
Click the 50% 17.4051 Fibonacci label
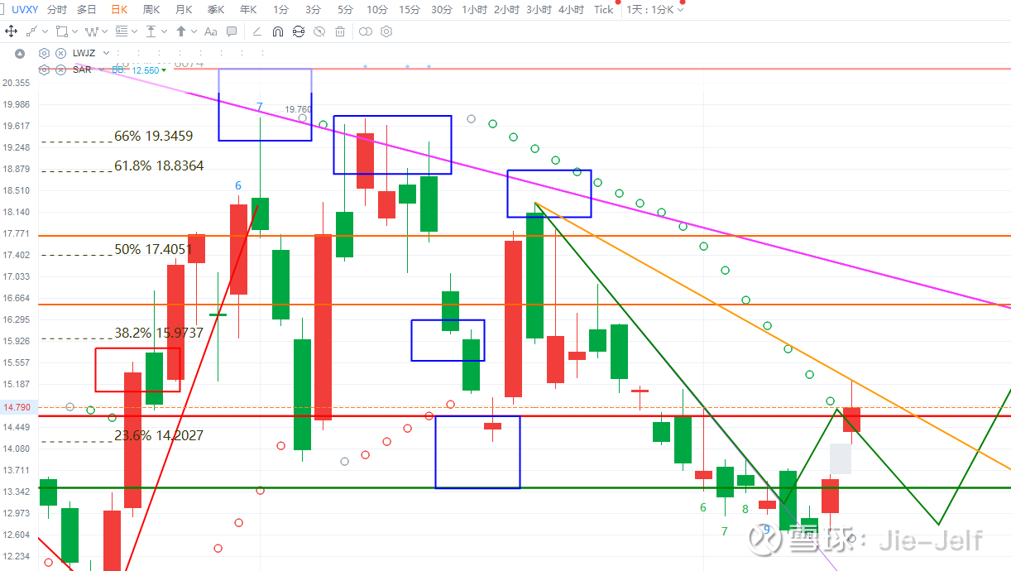click(x=153, y=249)
